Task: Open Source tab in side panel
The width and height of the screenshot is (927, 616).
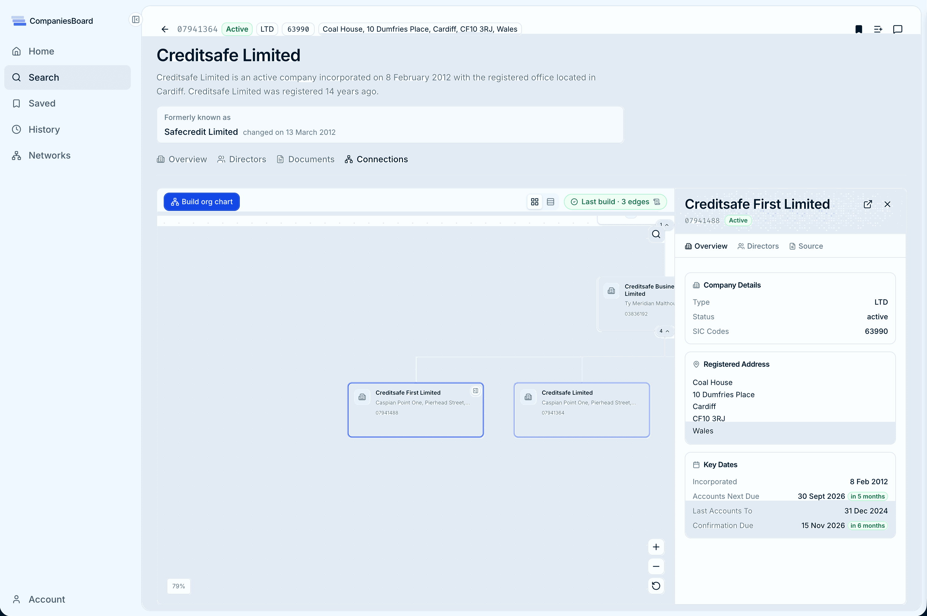Action: [x=806, y=246]
